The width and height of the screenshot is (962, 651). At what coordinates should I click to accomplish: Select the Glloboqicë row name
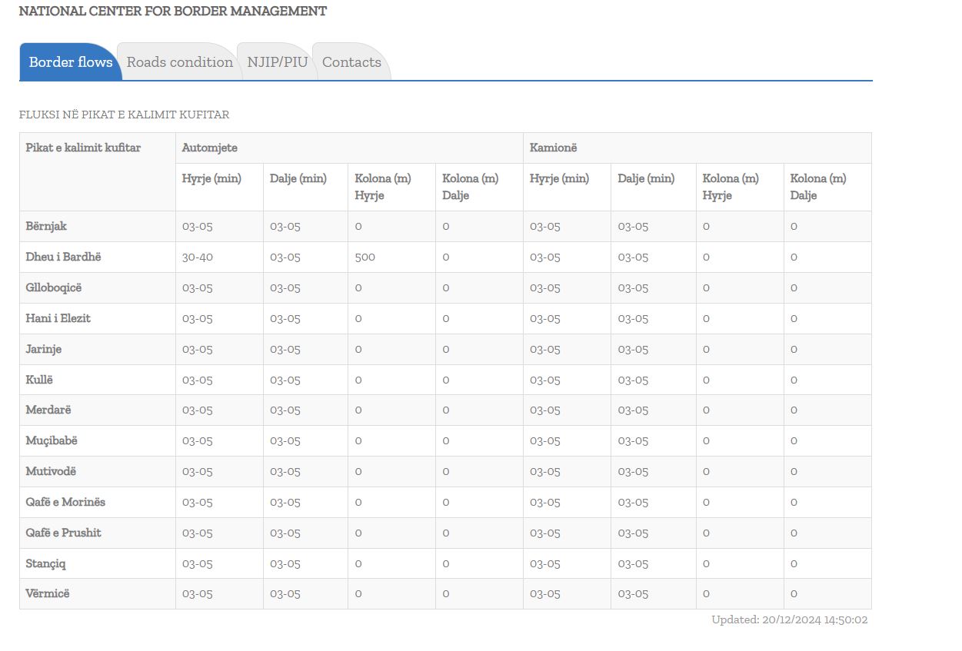coord(53,287)
